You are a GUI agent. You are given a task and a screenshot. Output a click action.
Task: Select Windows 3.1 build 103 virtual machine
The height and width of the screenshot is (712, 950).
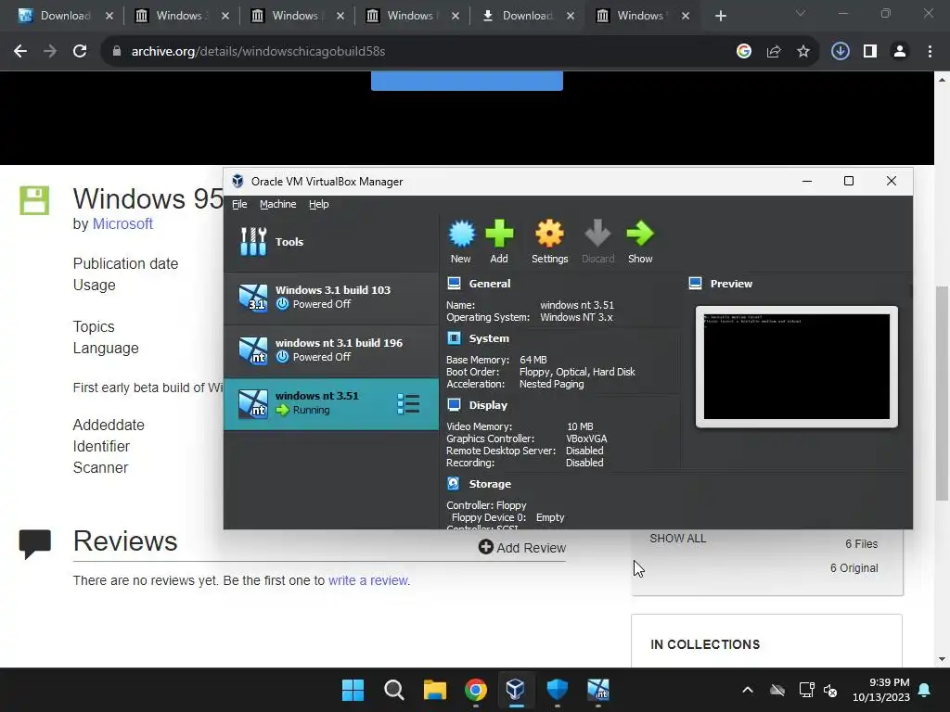click(331, 298)
